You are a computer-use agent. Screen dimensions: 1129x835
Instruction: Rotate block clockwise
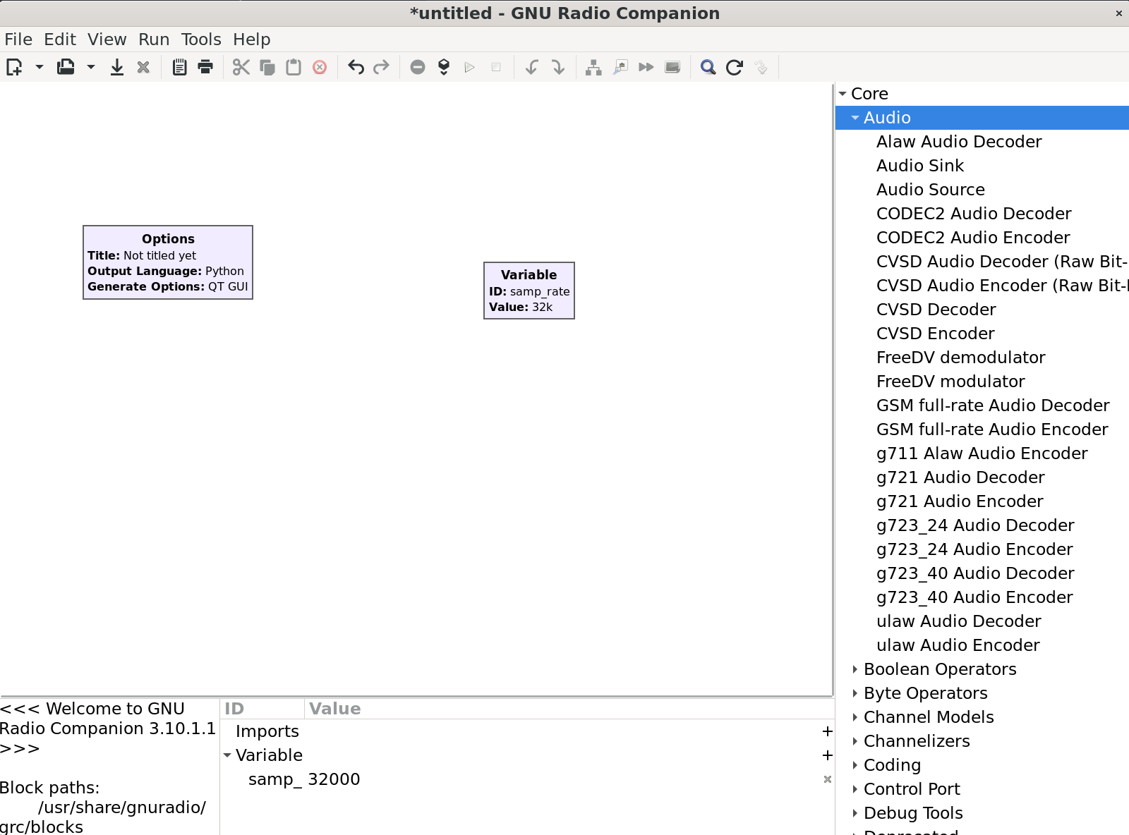[x=558, y=67]
